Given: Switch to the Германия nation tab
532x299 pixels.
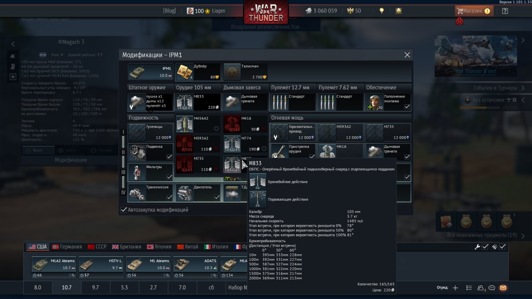Looking at the screenshot, I should pos(67,247).
